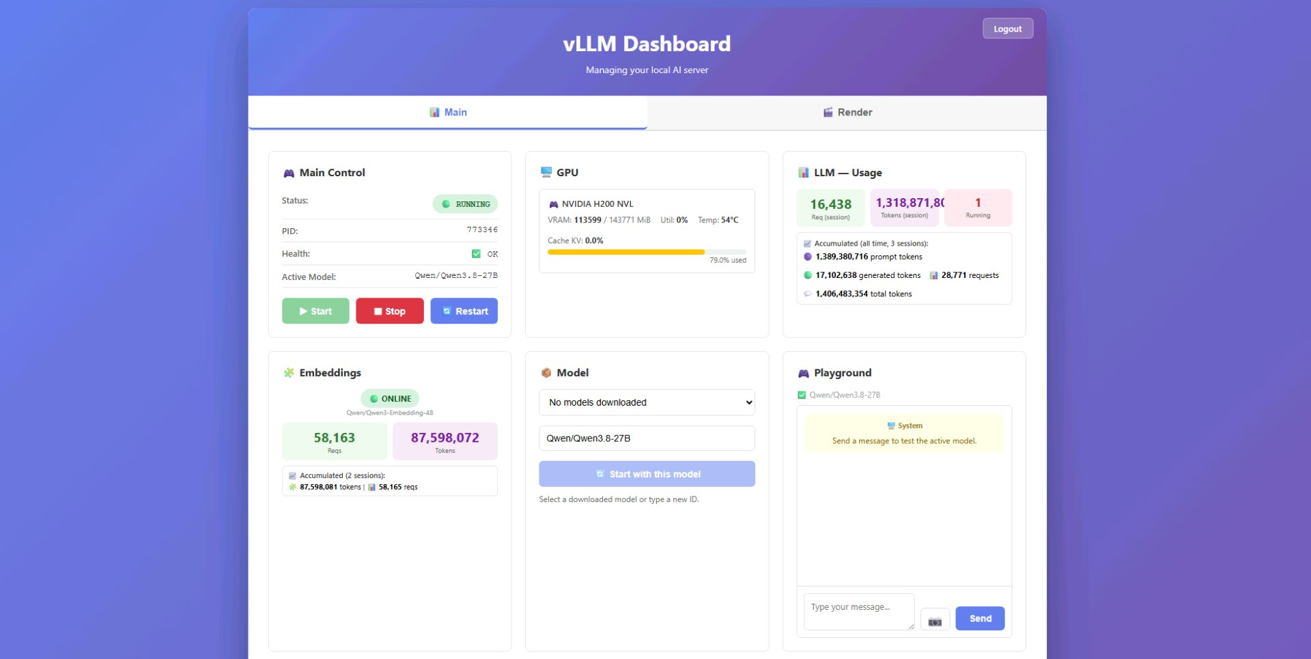The height and width of the screenshot is (659, 1311).
Task: Click the Active Model value Qwen/Qwen3.8-27B
Action: (456, 276)
